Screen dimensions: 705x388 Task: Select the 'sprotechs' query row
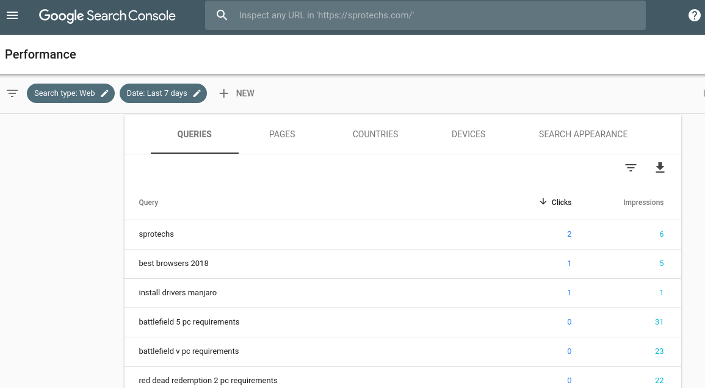157,234
